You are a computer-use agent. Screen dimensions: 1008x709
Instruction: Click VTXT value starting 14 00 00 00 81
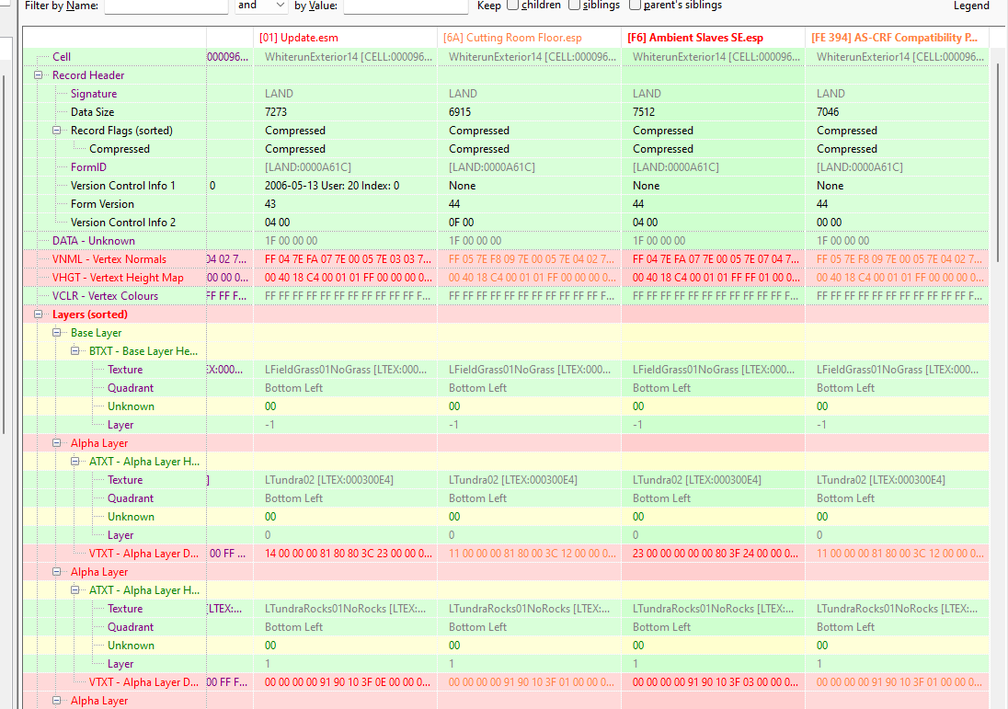(349, 554)
